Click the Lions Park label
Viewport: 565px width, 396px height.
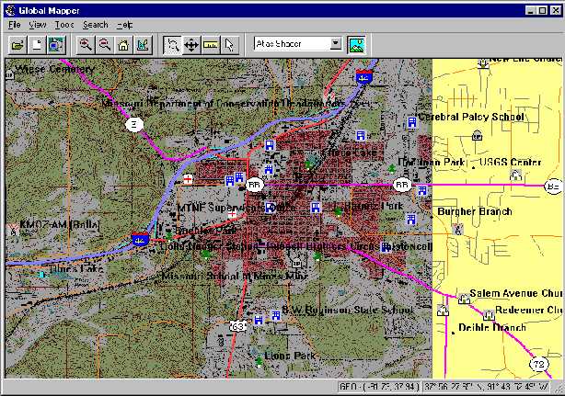click(x=290, y=356)
